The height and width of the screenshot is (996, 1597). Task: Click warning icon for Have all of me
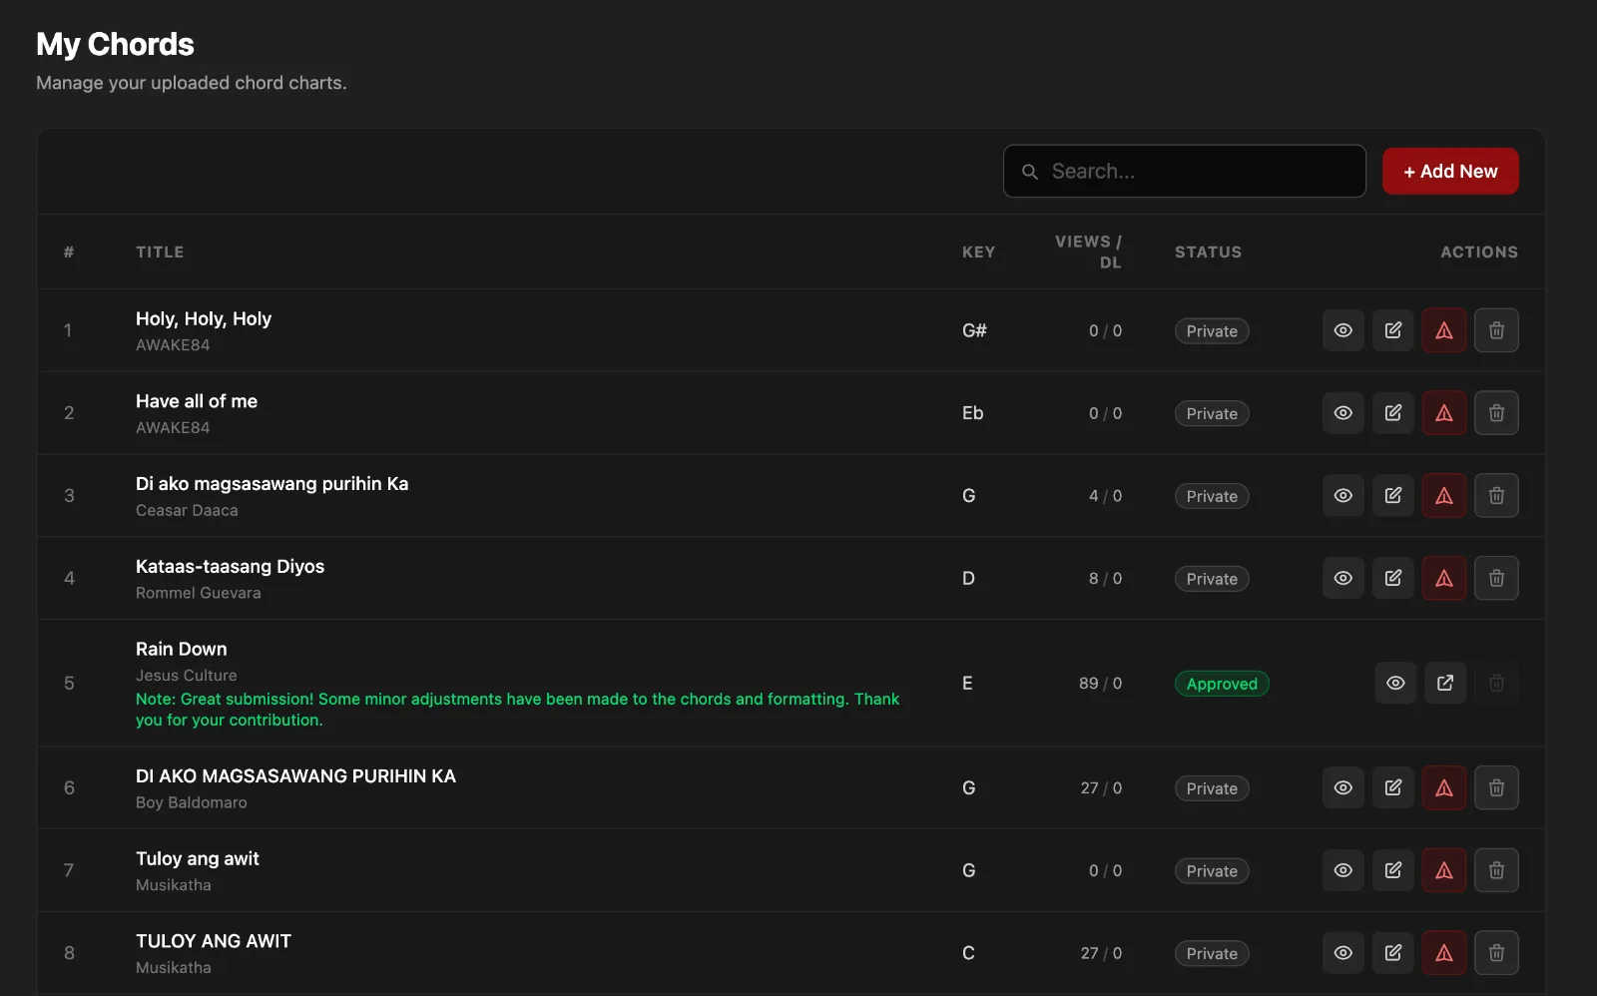pyautogui.click(x=1444, y=413)
